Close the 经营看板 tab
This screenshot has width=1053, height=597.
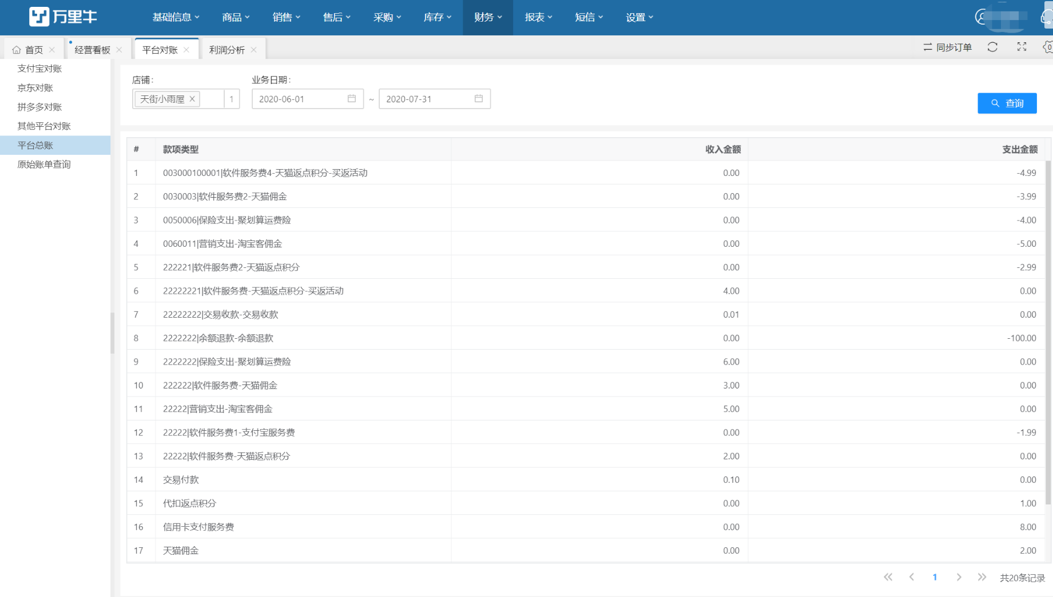(x=119, y=50)
